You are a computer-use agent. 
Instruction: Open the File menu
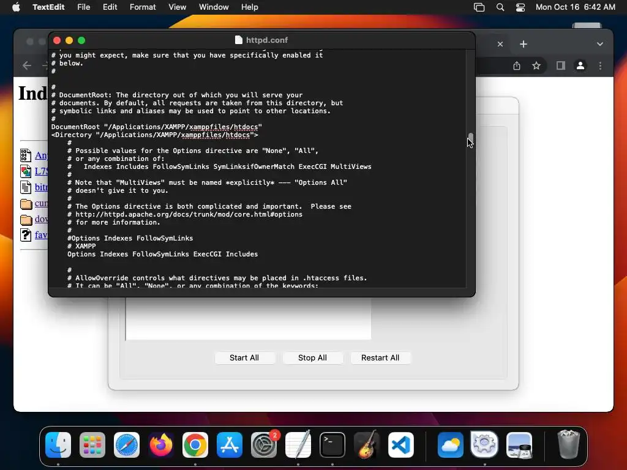(x=83, y=7)
